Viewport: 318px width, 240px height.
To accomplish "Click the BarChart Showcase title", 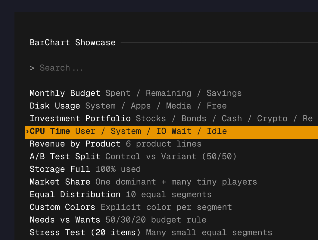I will click(73, 43).
